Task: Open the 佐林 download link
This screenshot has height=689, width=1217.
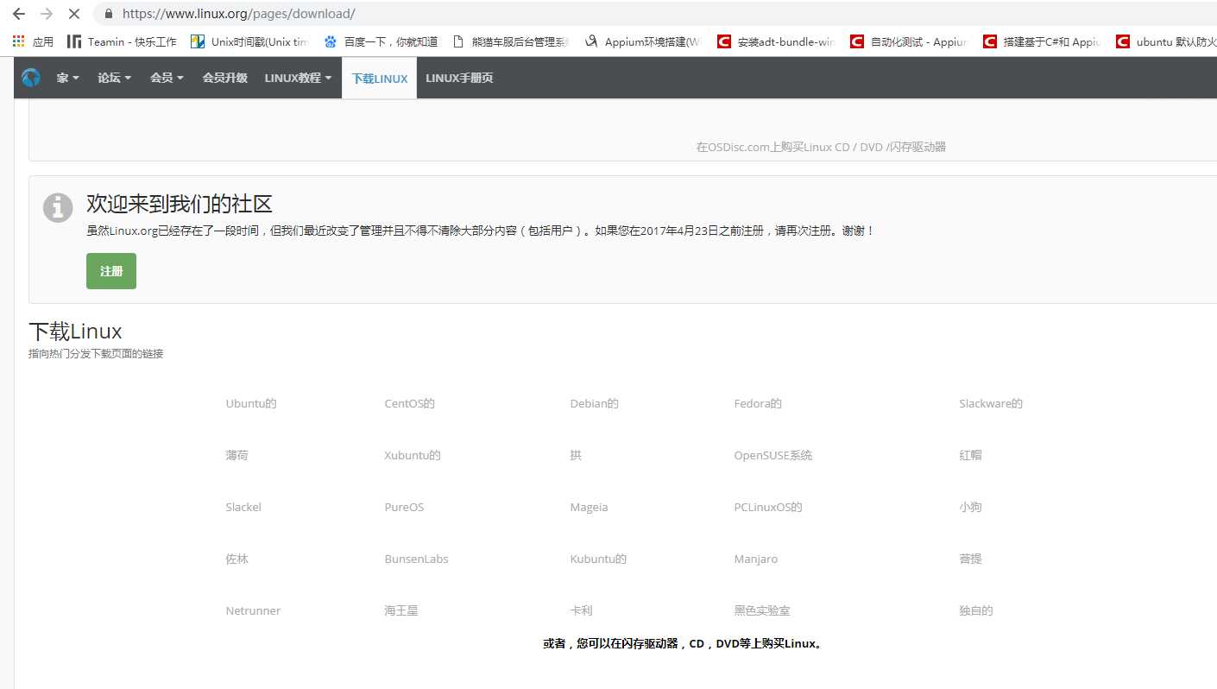Action: pos(237,559)
